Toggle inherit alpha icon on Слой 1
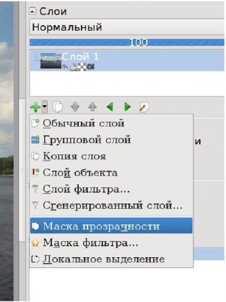 [x=90, y=67]
